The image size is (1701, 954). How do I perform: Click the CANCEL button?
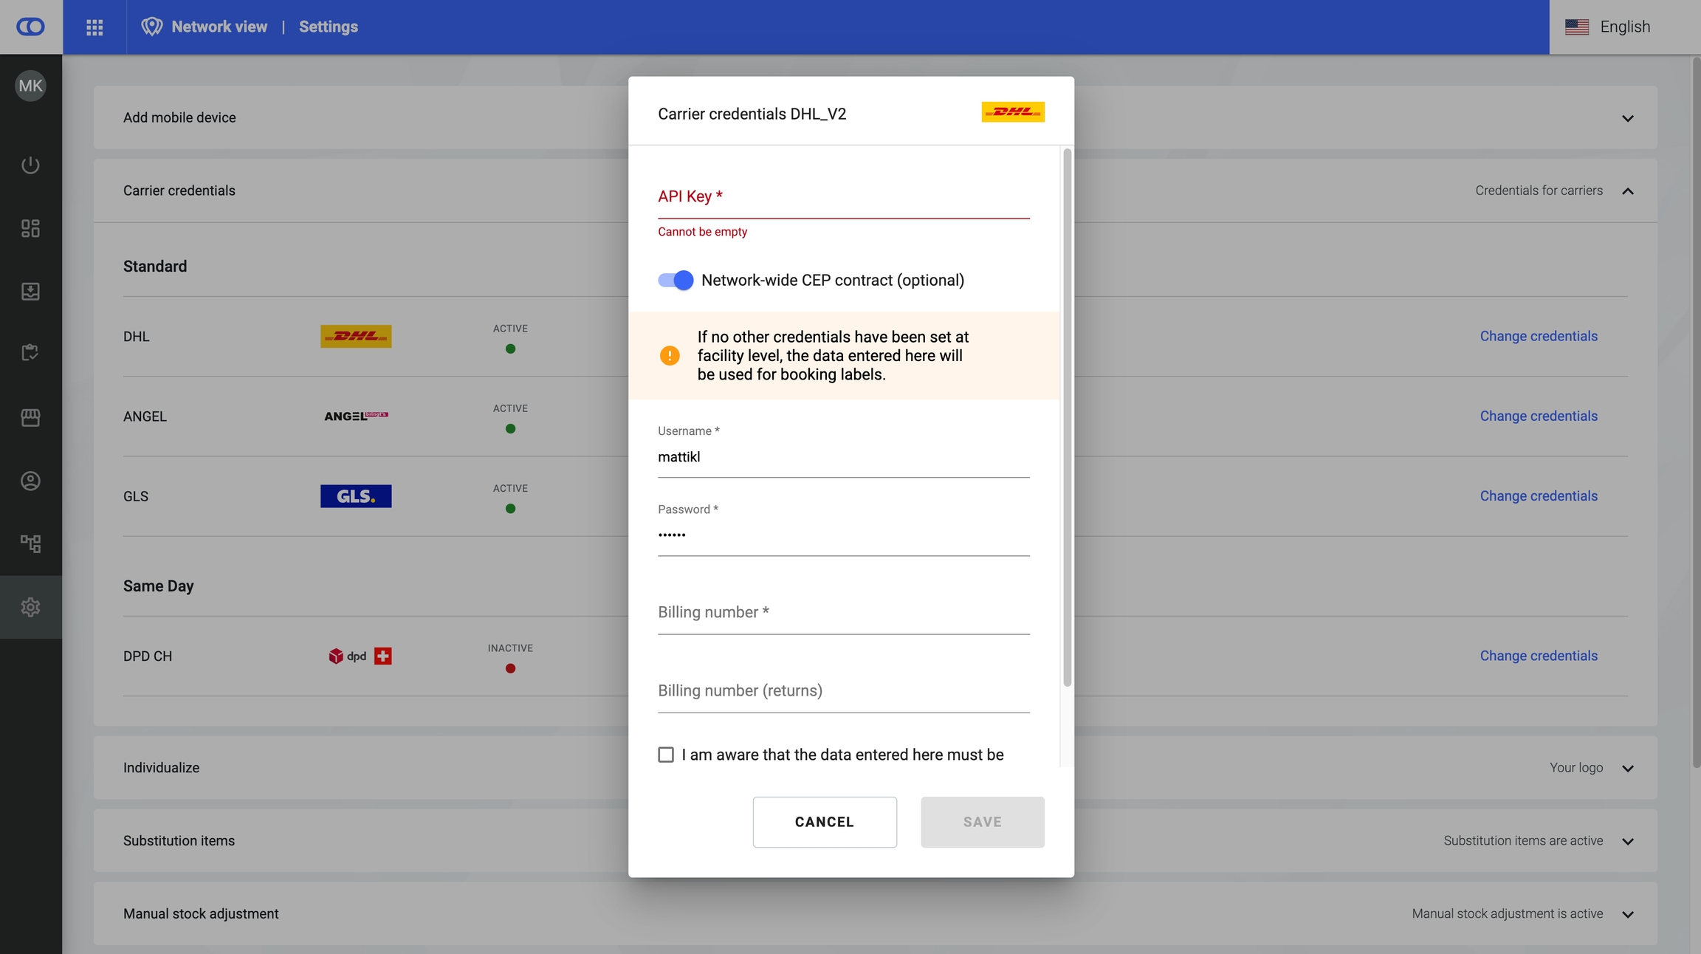824,822
